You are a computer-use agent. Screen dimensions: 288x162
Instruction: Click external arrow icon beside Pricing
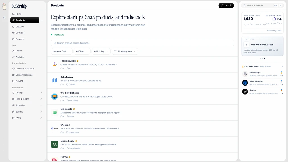[x=41, y=93]
